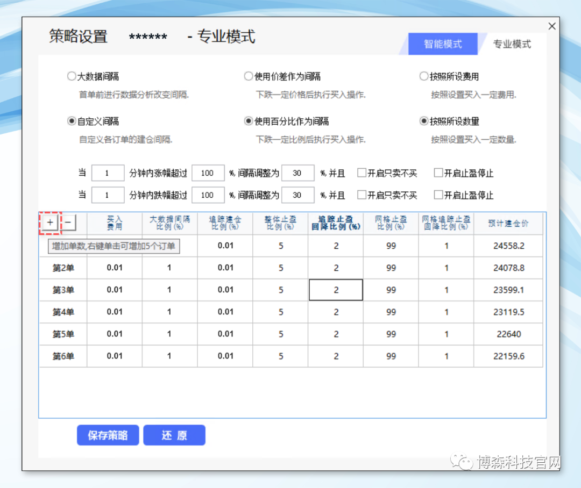Close the strategy settings dialog
The width and height of the screenshot is (581, 488).
[x=552, y=26]
